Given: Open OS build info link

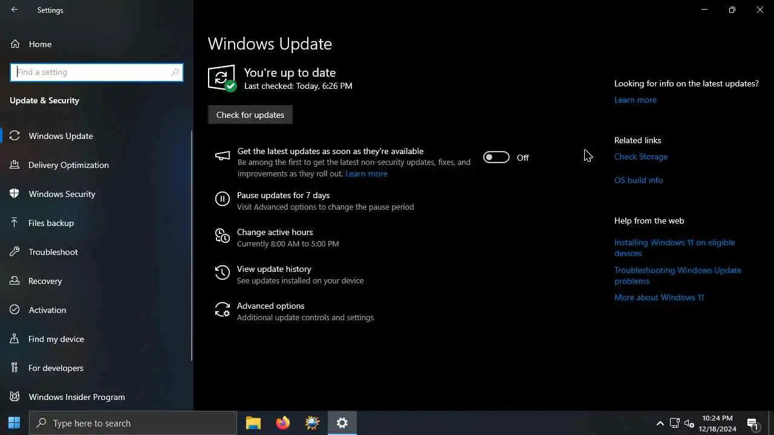Looking at the screenshot, I should pos(639,180).
